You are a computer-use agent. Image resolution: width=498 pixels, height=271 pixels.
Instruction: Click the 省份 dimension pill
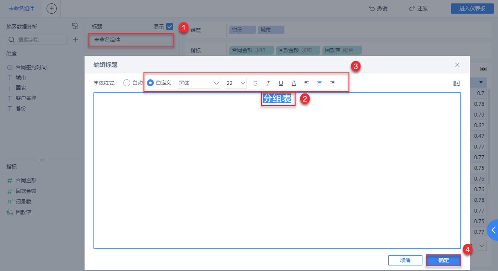242,30
